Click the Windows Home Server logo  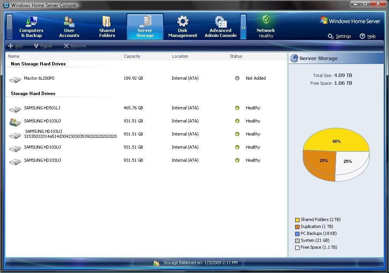click(x=350, y=21)
